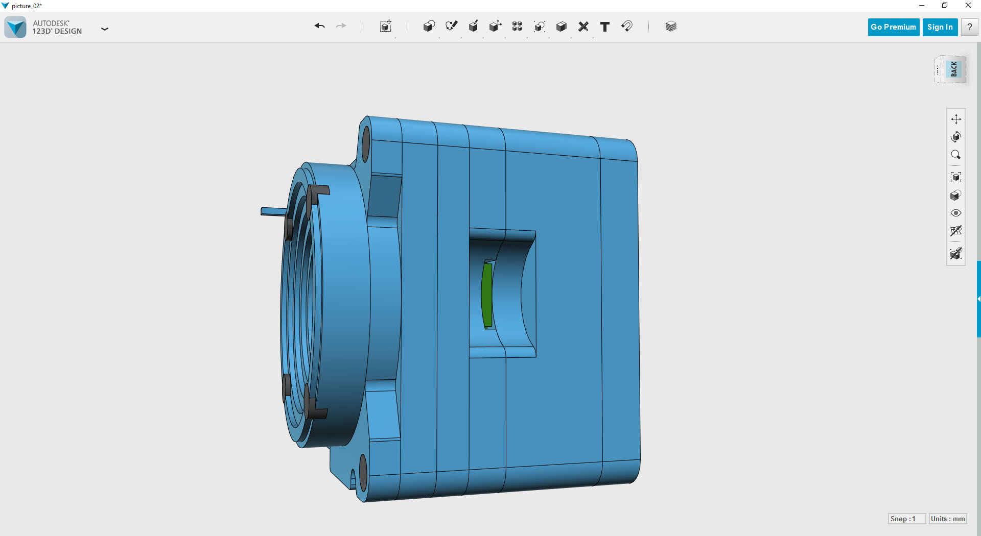Select the Sketch tool

(451, 26)
